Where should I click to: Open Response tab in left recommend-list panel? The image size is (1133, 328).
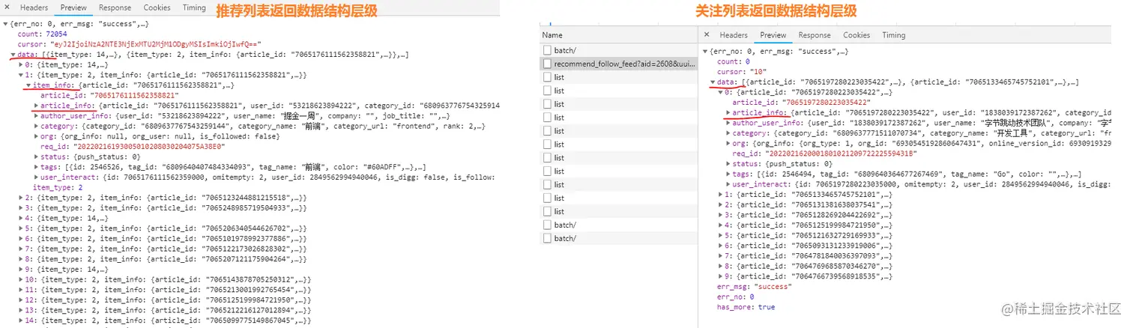click(115, 7)
